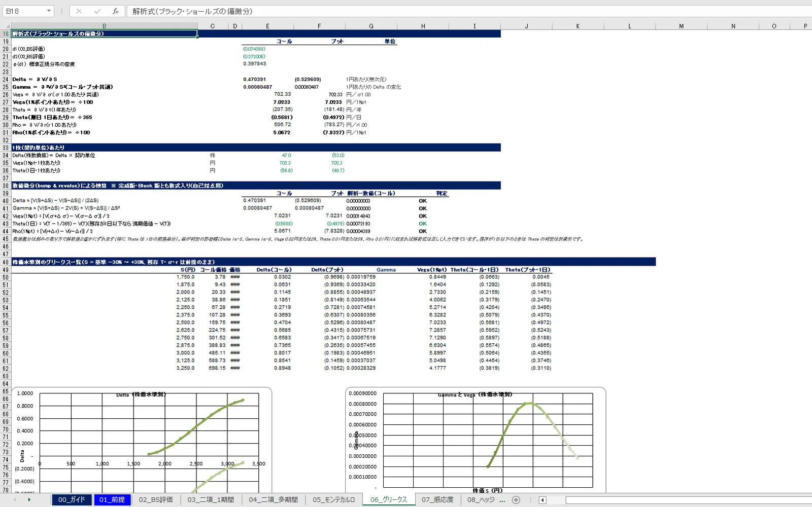Screen dimensions: 812x507
Task: Switch to the 07_感応度 sheet tab
Action: 437,500
